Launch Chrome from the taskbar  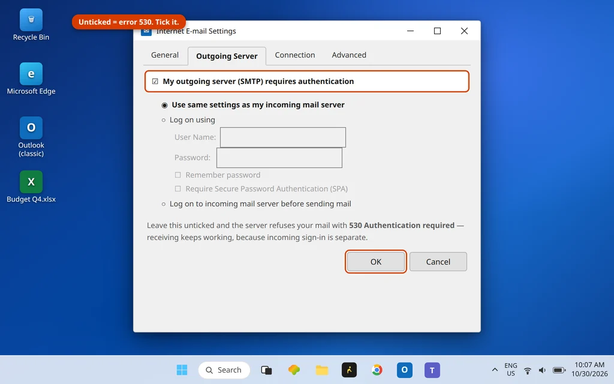coord(377,370)
